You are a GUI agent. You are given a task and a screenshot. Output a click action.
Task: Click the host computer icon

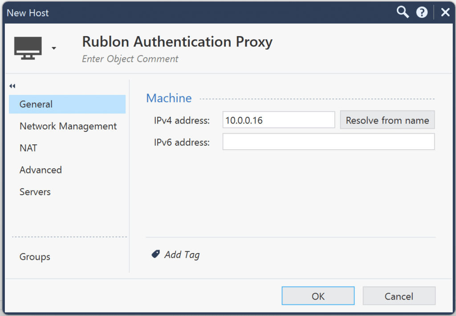click(28, 48)
